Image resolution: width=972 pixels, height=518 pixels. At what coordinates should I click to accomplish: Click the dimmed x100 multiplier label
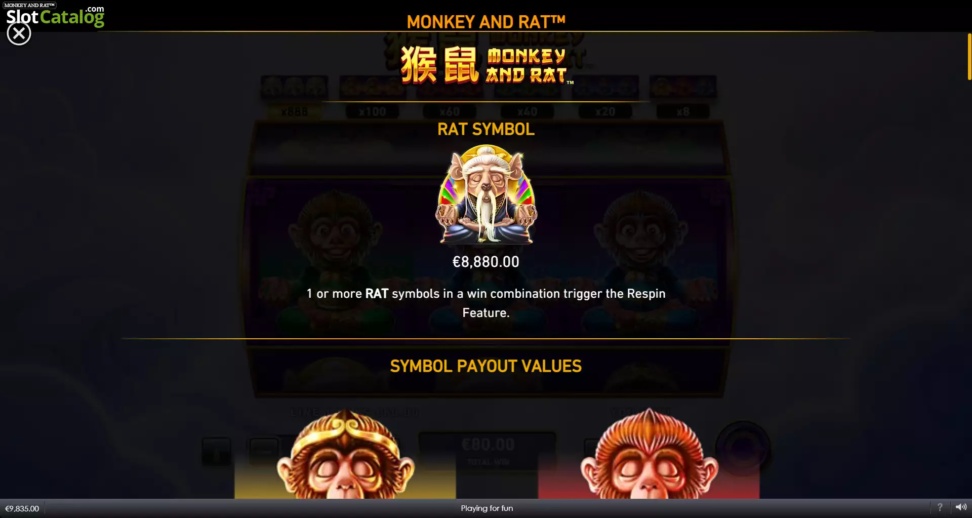click(x=372, y=111)
